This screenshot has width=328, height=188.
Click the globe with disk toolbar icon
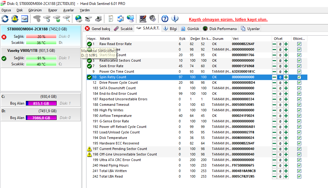(79, 19)
